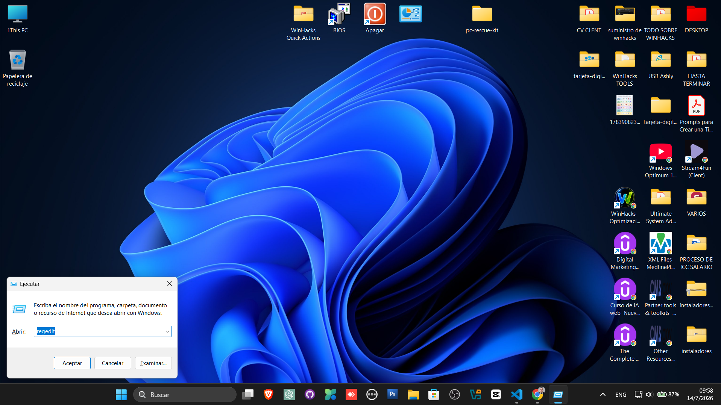Select the 178390823 image thumbnail
This screenshot has height=405, width=721.
(625, 110)
